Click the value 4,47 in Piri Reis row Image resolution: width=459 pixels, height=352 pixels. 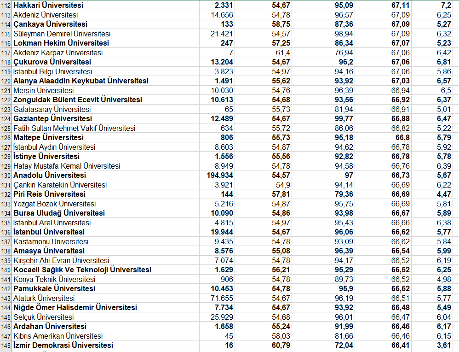(444, 194)
